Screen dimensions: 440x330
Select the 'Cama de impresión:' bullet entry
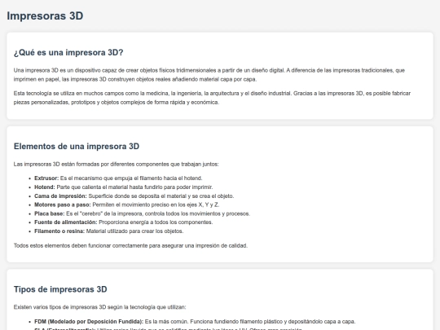(x=134, y=196)
